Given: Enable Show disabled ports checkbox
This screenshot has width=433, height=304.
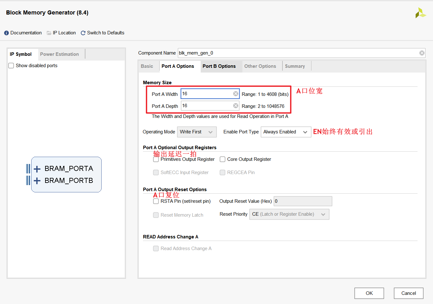Looking at the screenshot, I should (x=11, y=66).
